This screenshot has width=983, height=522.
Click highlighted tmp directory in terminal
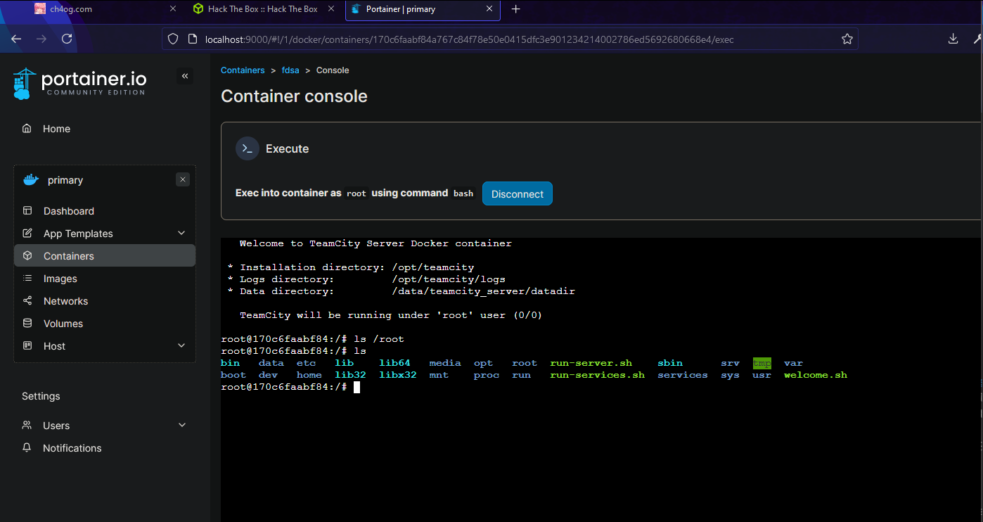pyautogui.click(x=762, y=363)
